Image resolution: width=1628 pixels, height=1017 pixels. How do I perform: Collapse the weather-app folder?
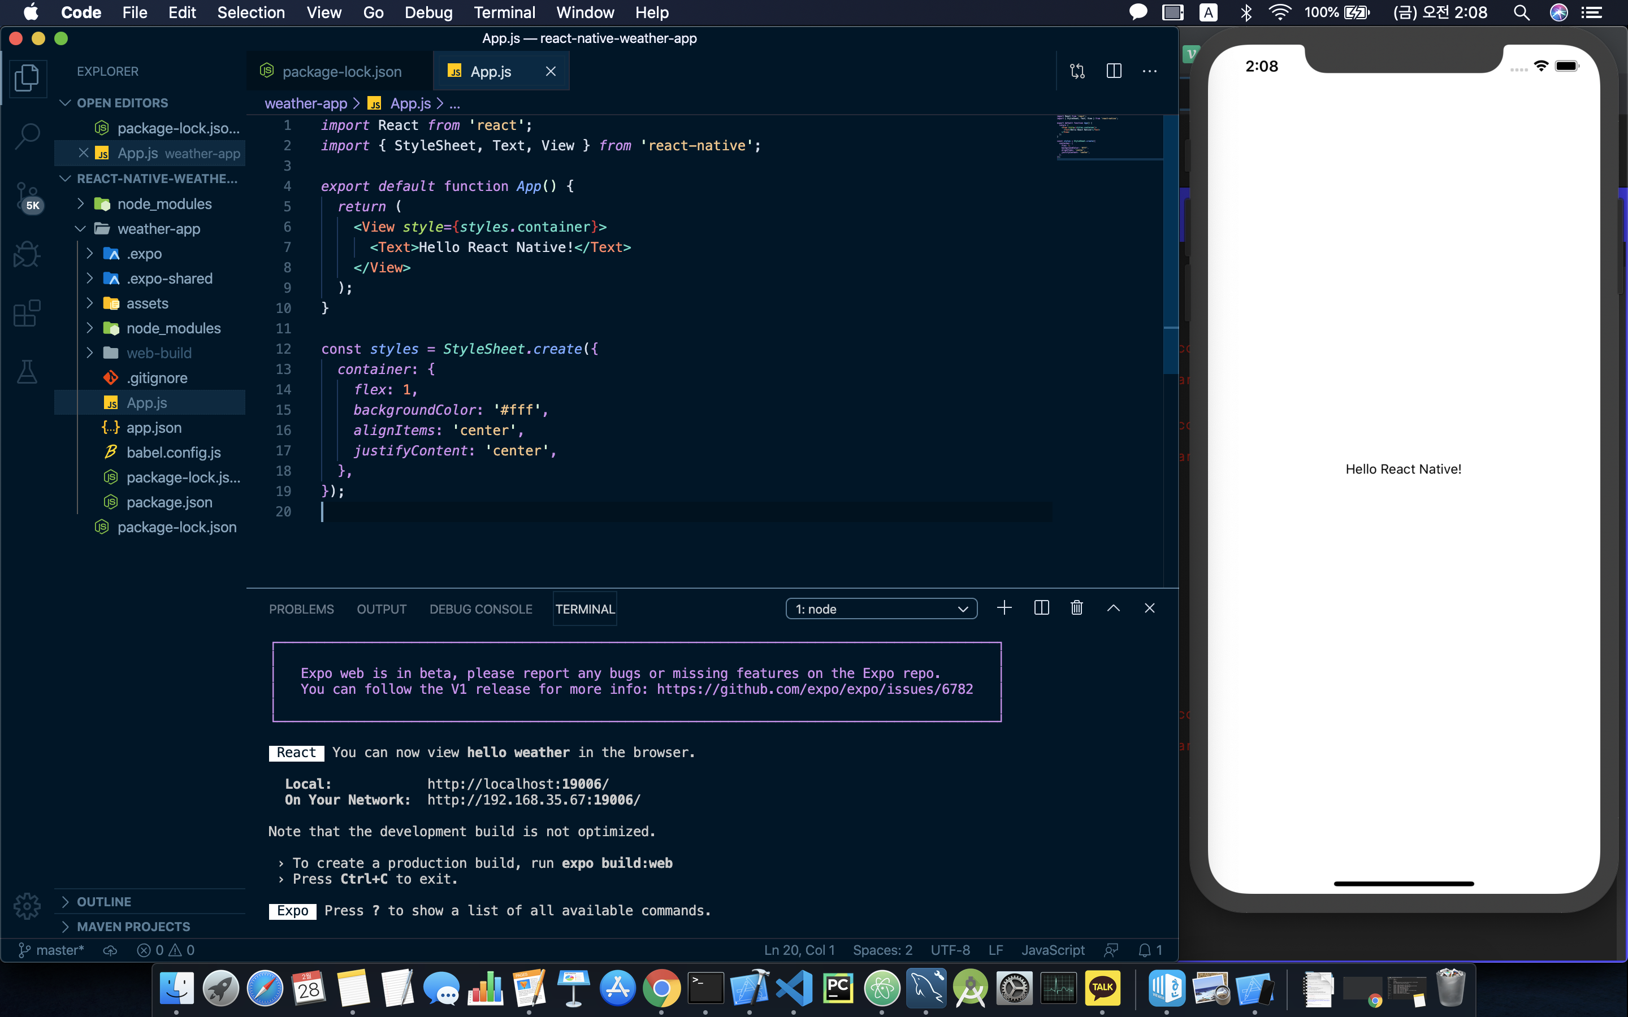(x=158, y=229)
